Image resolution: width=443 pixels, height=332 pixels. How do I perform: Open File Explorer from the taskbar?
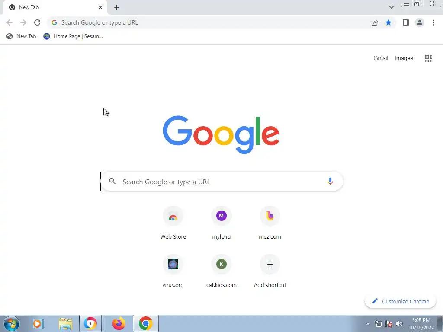point(65,323)
